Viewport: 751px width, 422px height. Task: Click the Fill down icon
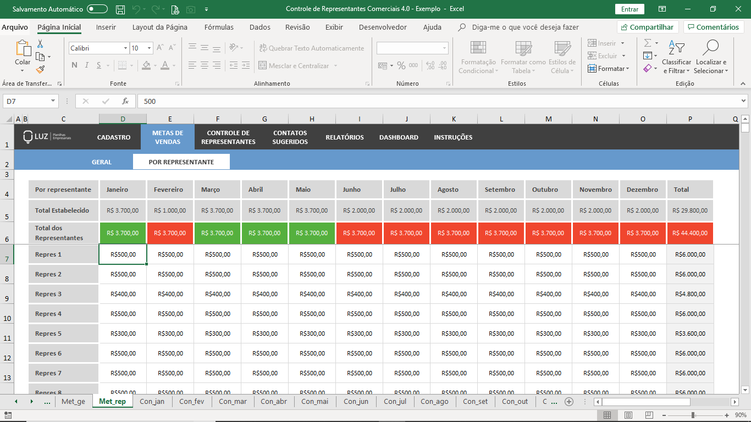pyautogui.click(x=648, y=55)
